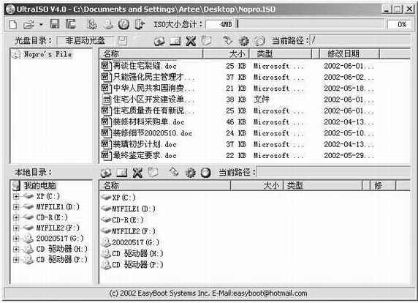Select file 再谈住宅裂缝.doc
Image resolution: width=418 pixels, height=303 pixels.
coord(145,66)
